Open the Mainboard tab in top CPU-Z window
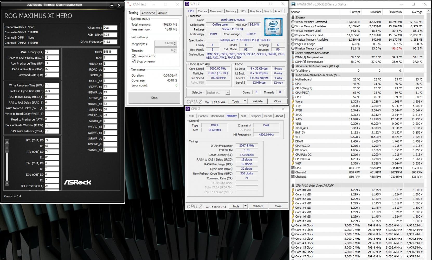Screen dimensions: 432x260 tap(216, 11)
